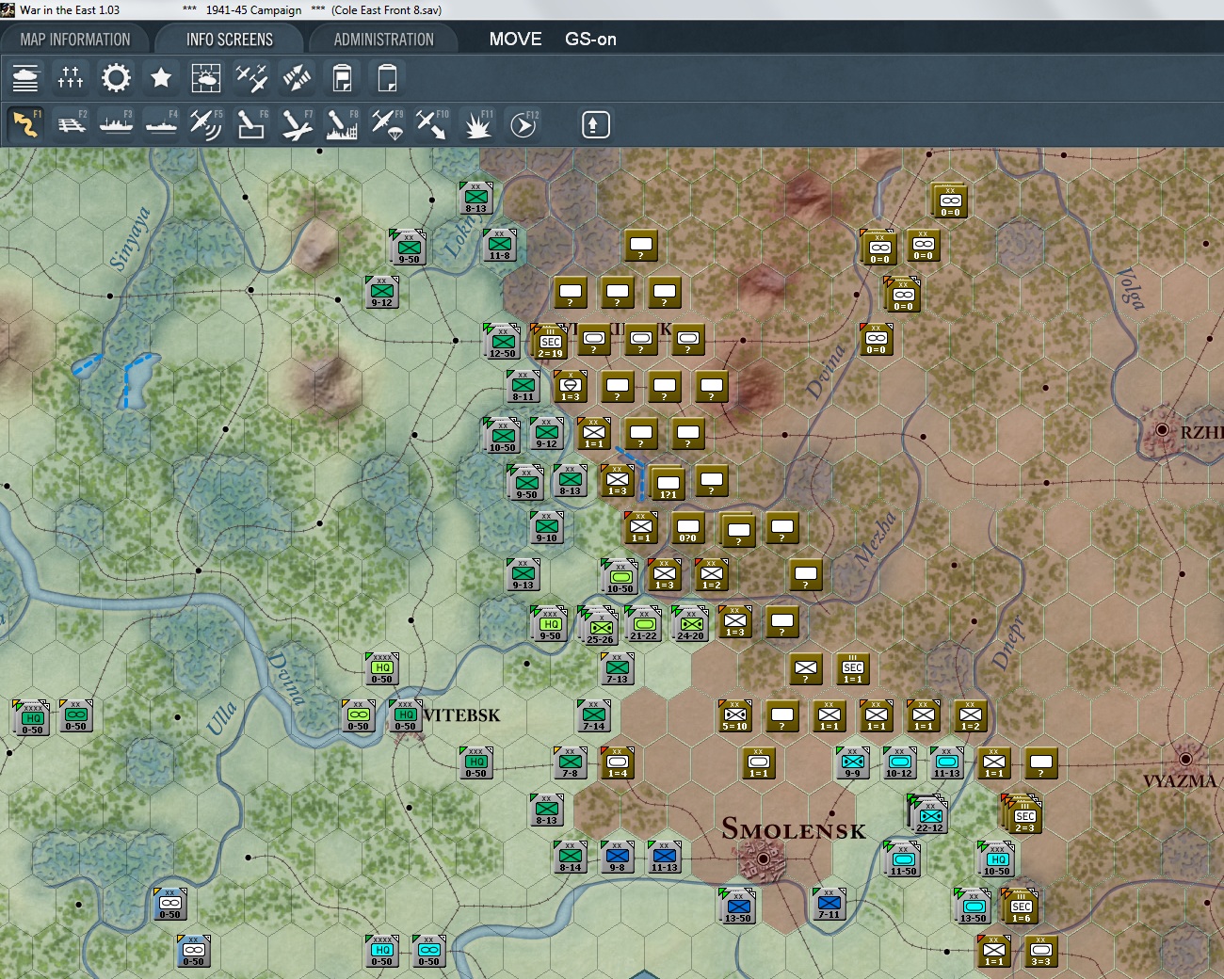Select the F10 air transfer mode
The image size is (1224, 979).
(x=432, y=124)
